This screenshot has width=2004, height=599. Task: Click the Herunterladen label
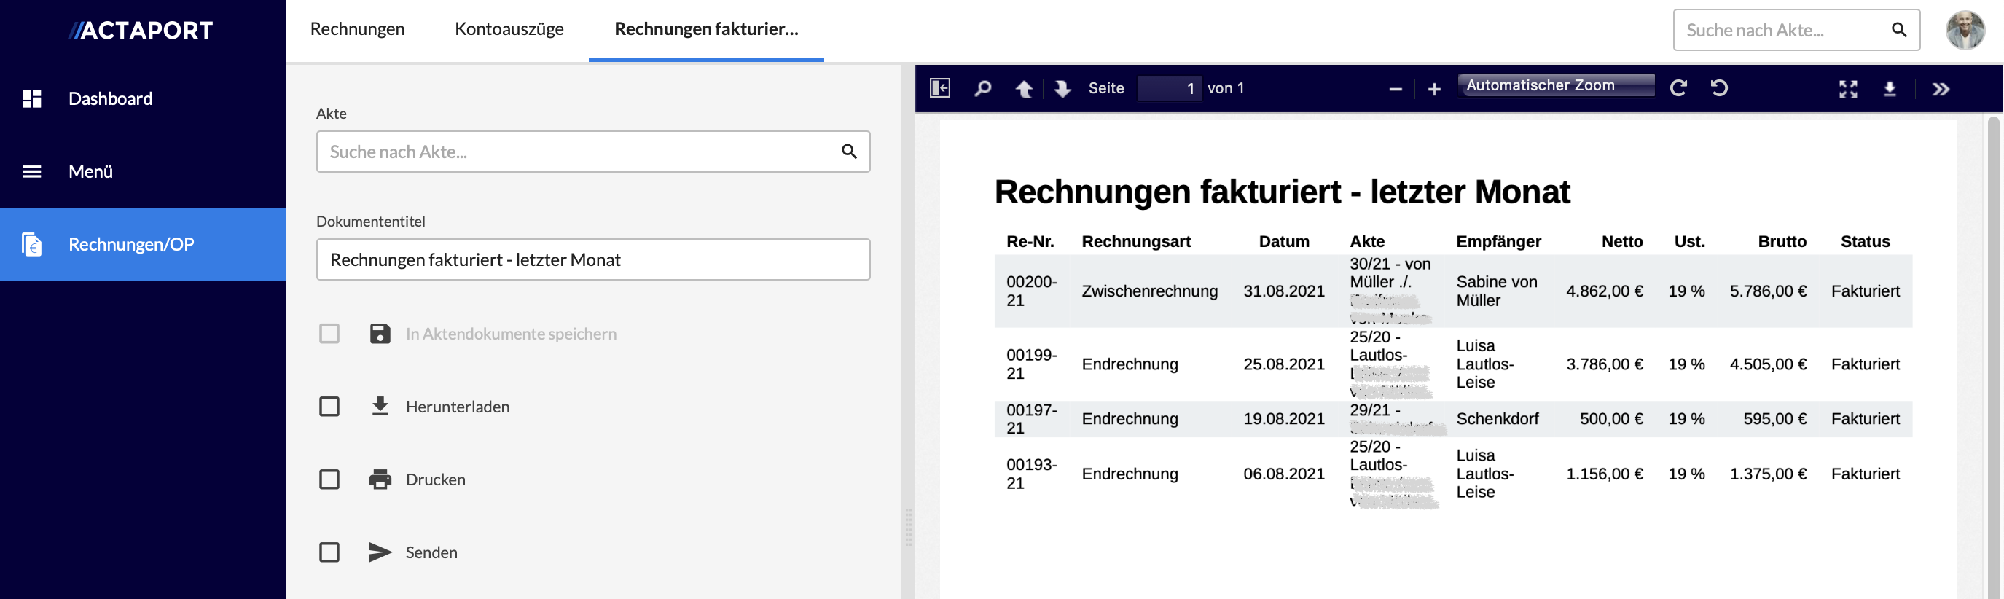[x=458, y=407]
